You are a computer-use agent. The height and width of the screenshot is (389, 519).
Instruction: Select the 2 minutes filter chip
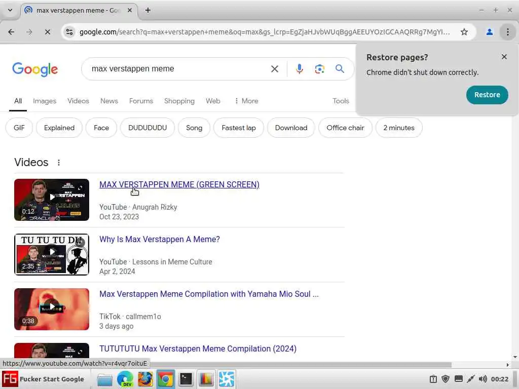click(399, 128)
